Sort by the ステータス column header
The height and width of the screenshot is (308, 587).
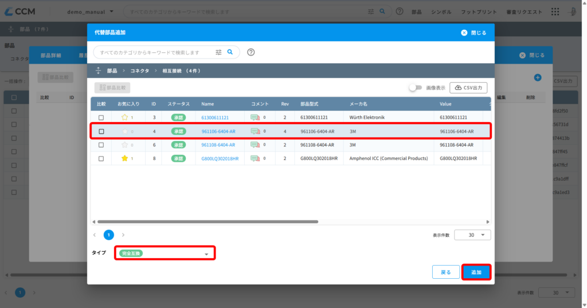coord(179,104)
